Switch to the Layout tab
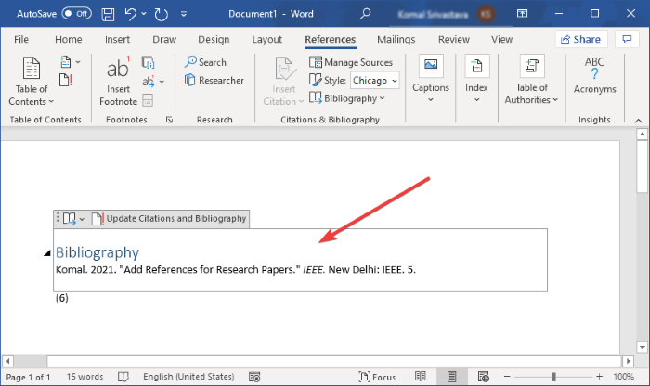This screenshot has height=386, width=650. 267,40
